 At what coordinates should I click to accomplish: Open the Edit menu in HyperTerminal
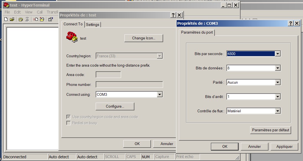[17, 12]
